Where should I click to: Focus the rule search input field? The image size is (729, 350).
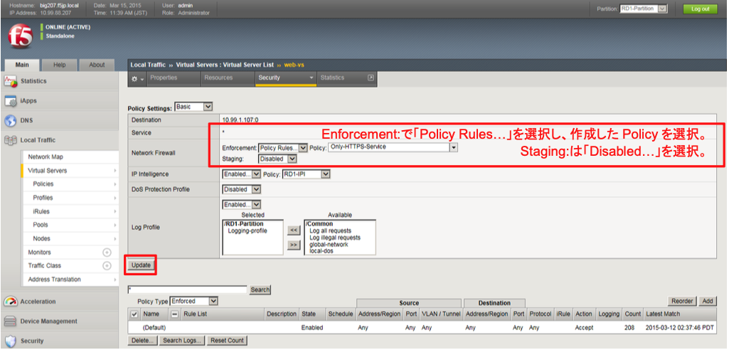click(187, 290)
